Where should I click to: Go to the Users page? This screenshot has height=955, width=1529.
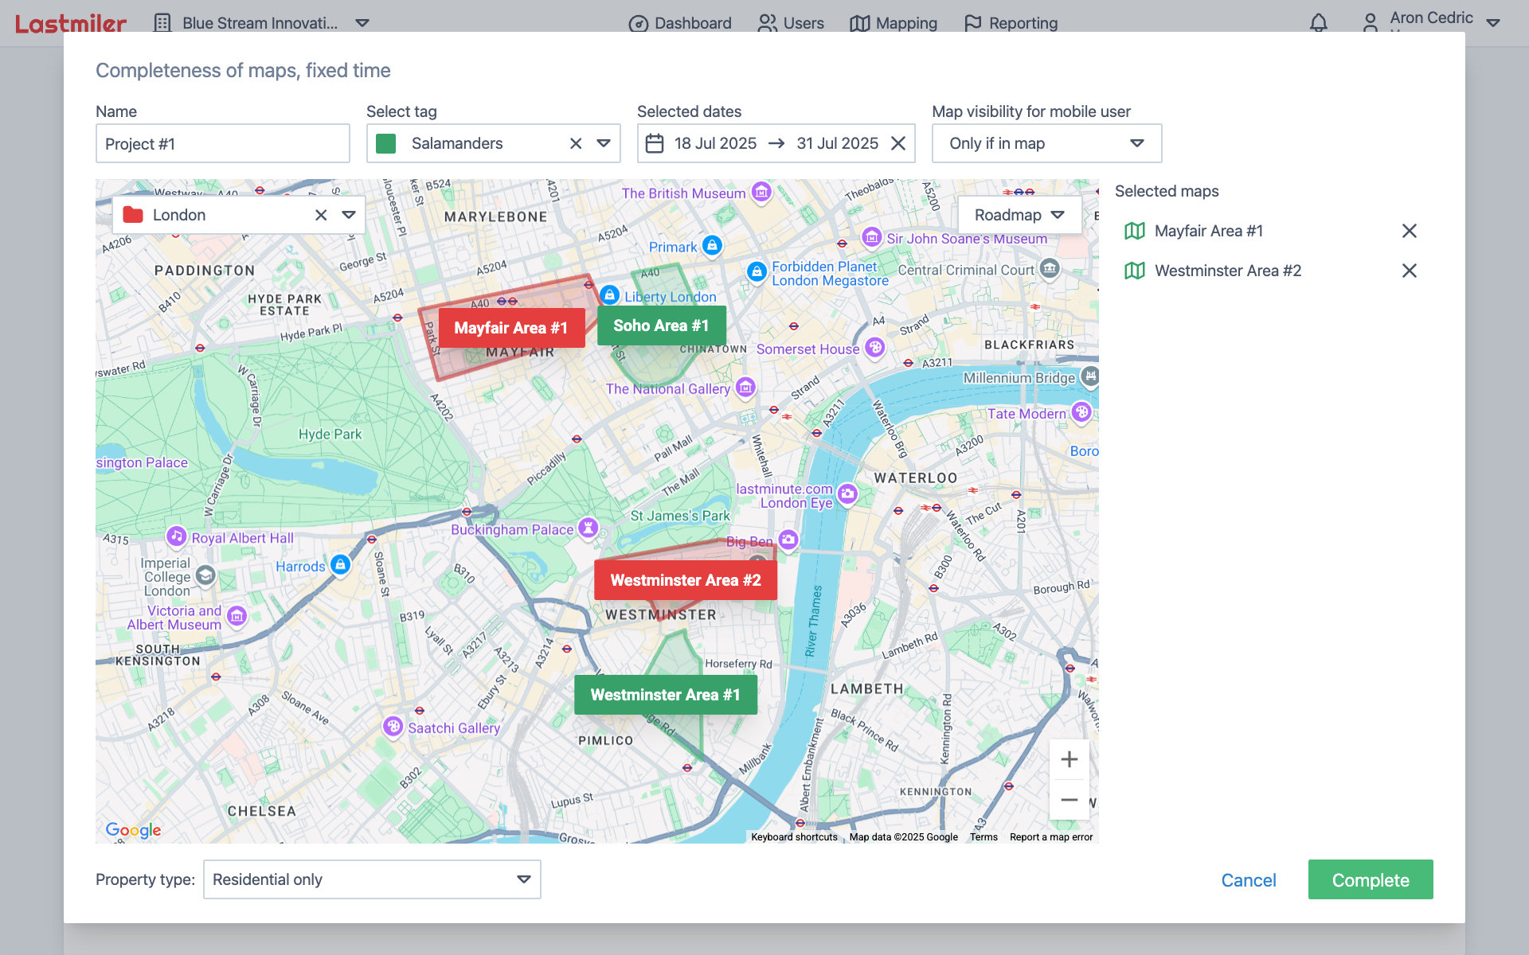(x=791, y=23)
